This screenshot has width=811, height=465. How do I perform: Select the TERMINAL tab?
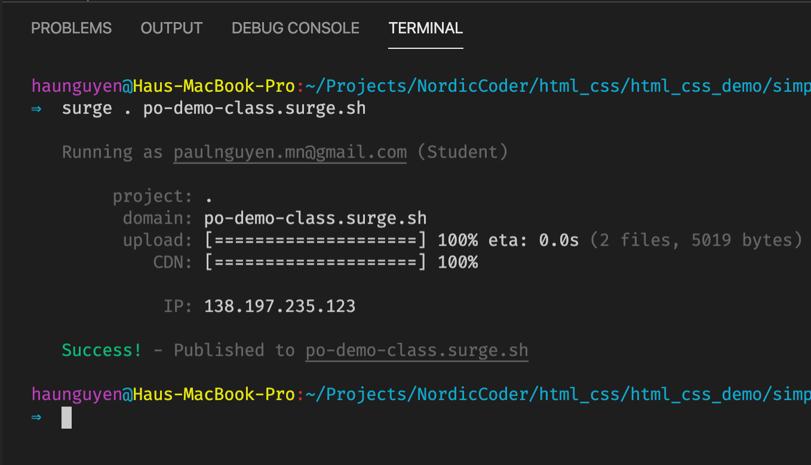425,28
